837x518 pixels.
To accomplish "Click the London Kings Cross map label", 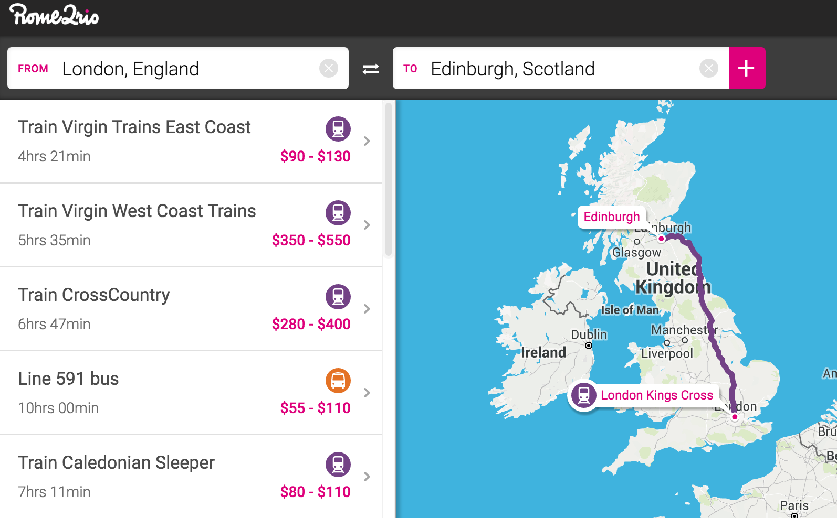I will (656, 395).
